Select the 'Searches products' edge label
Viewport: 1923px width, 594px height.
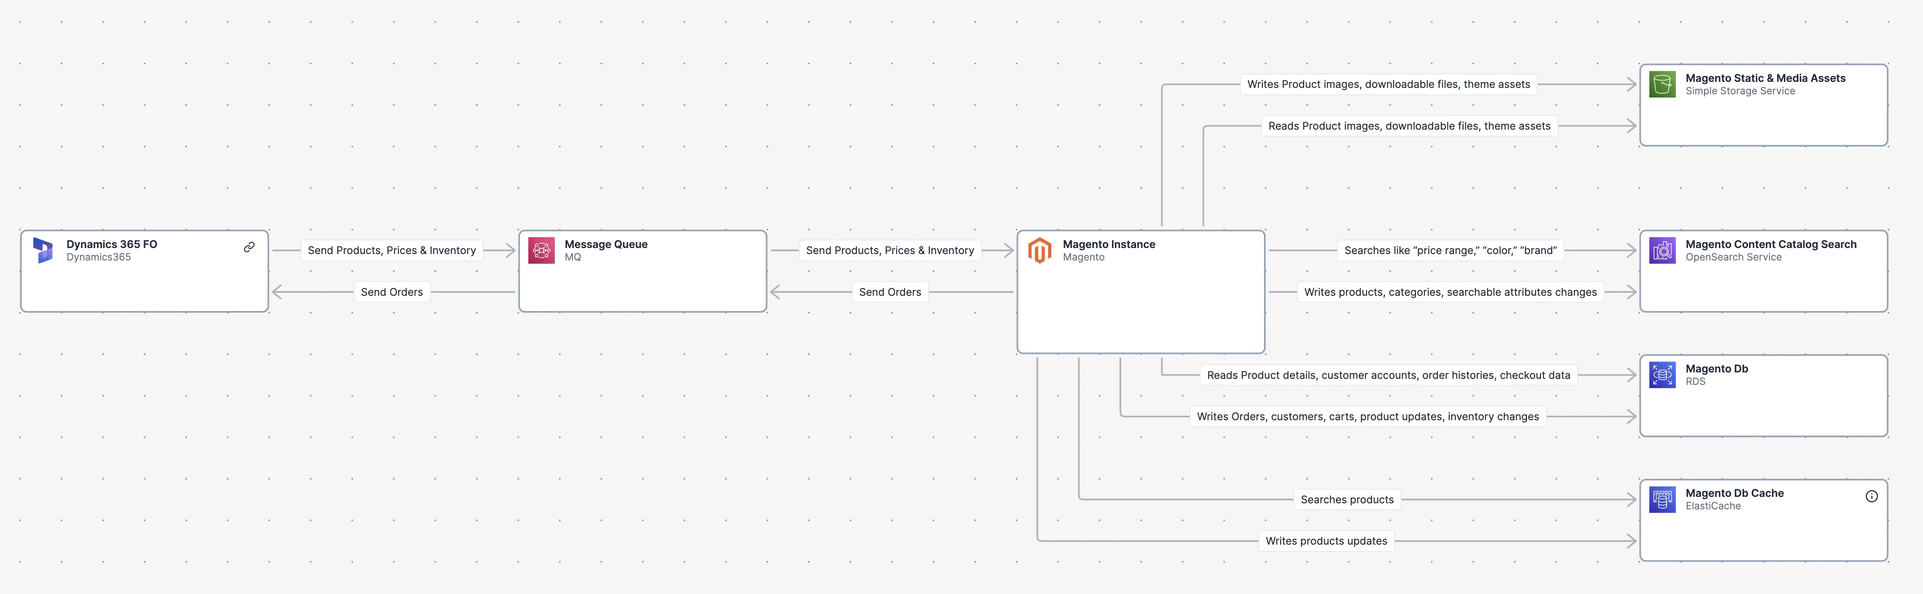coord(1347,499)
